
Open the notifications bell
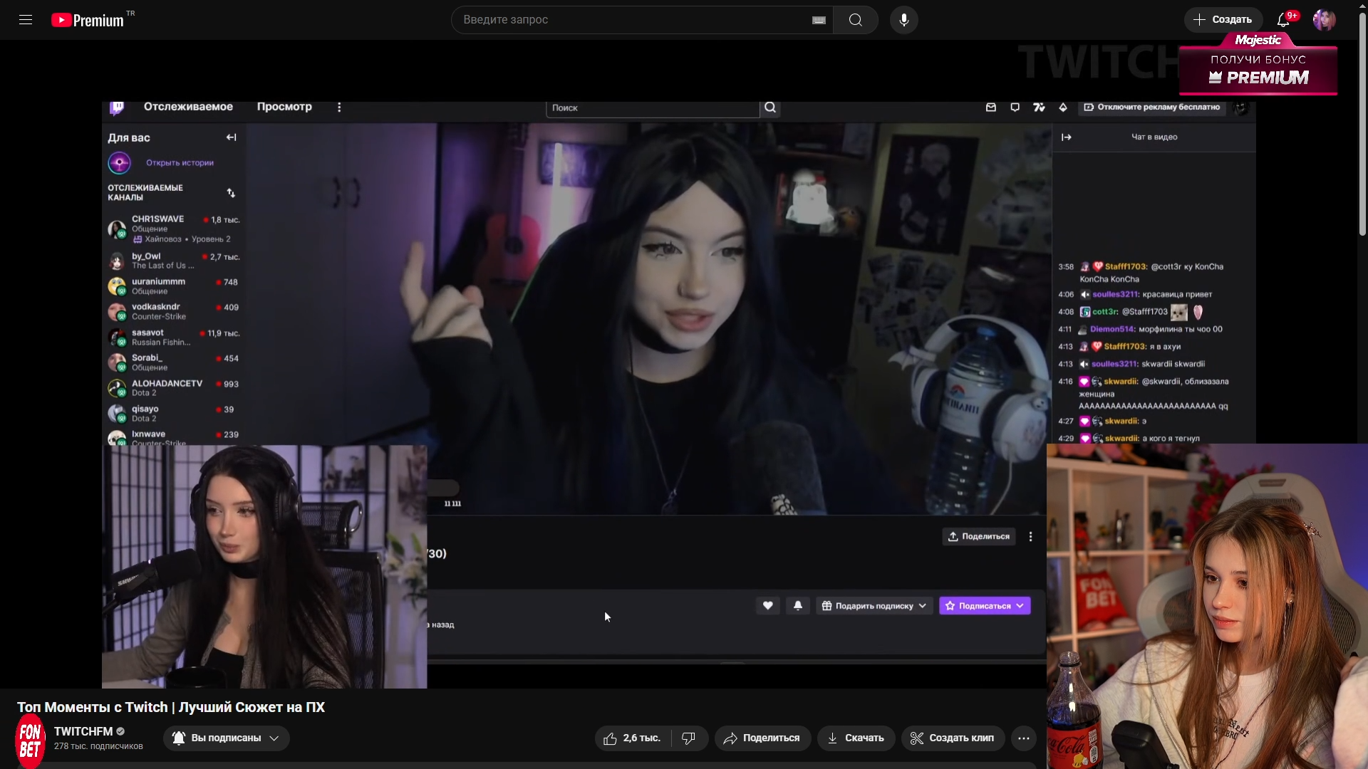point(1284,20)
